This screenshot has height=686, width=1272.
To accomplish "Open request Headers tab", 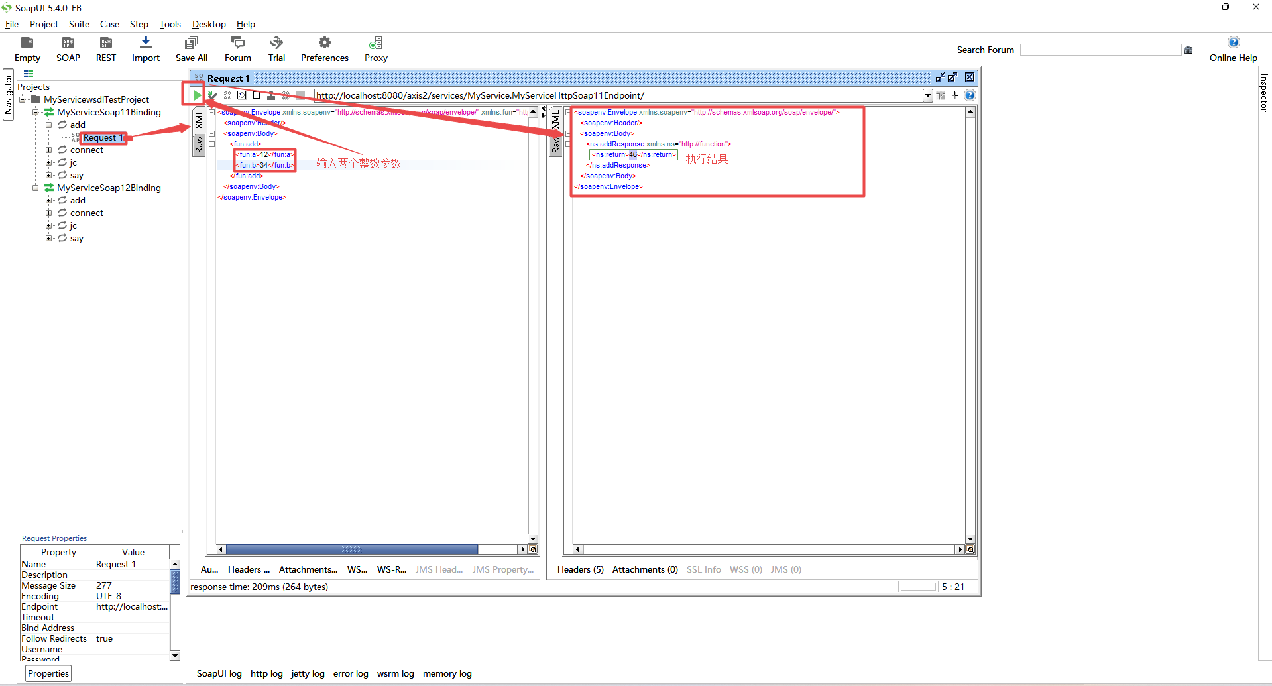I will click(x=249, y=569).
